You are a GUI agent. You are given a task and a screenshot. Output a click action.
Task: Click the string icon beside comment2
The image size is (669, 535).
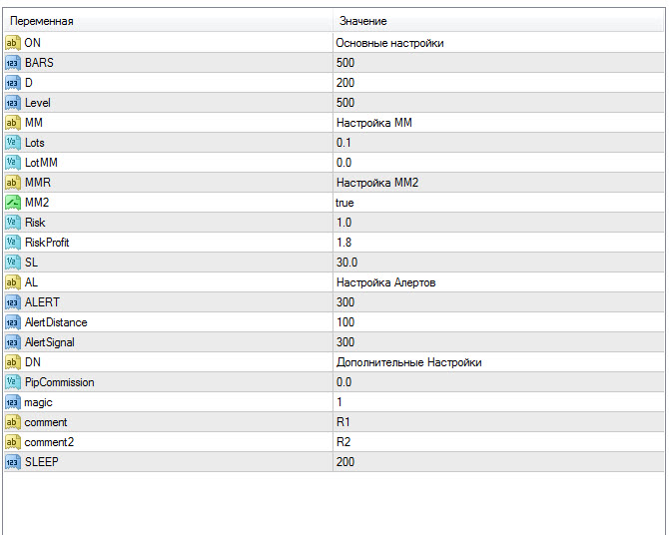13,442
